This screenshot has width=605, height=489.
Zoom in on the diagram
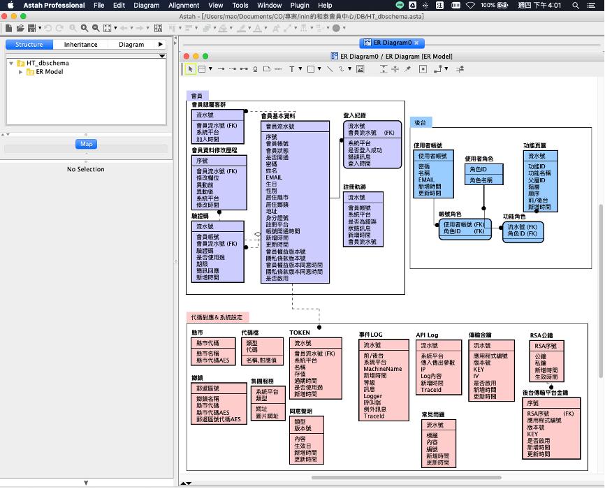(x=84, y=28)
